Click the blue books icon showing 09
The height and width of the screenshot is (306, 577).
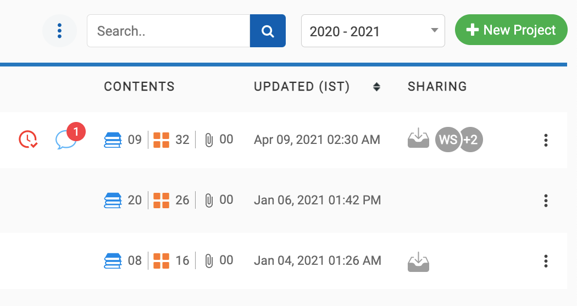coord(113,140)
